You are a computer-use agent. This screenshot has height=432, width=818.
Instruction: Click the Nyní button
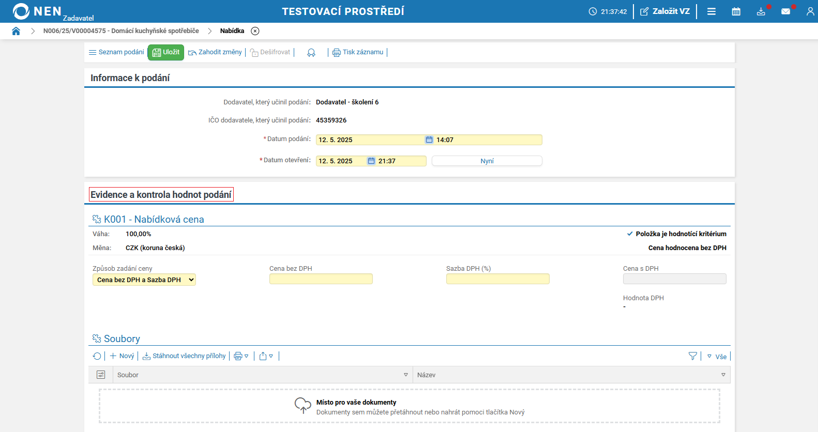[487, 161]
